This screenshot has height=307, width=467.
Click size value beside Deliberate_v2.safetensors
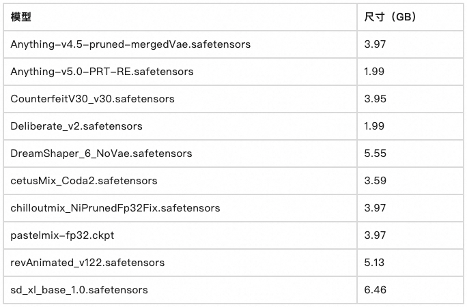374,126
